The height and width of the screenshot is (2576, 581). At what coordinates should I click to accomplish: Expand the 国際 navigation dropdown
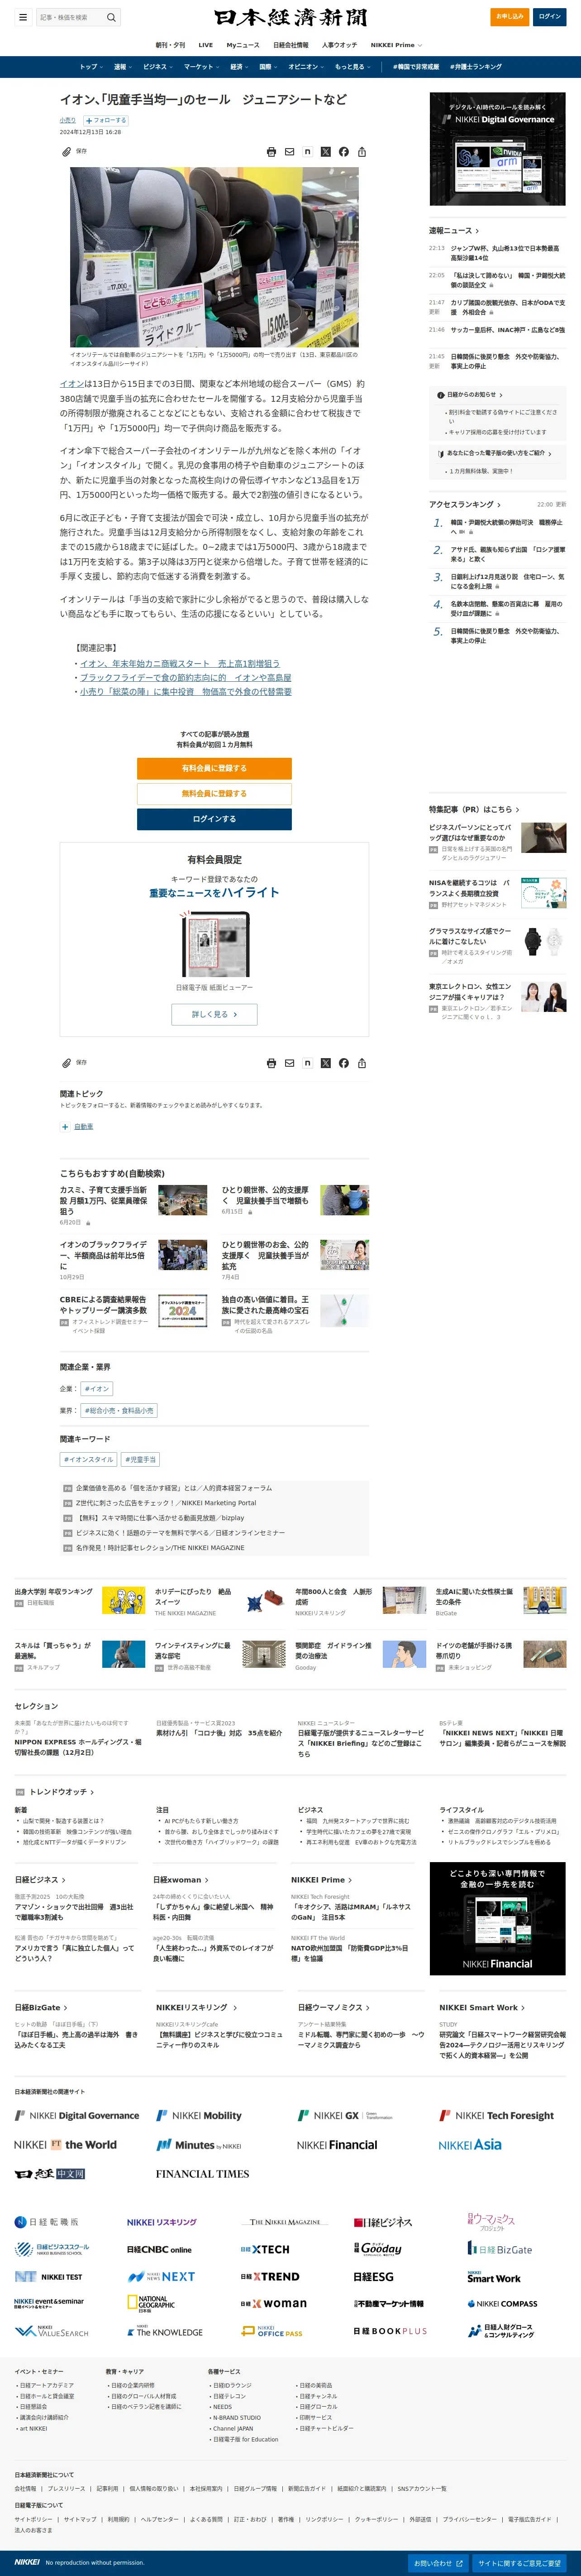click(x=268, y=67)
